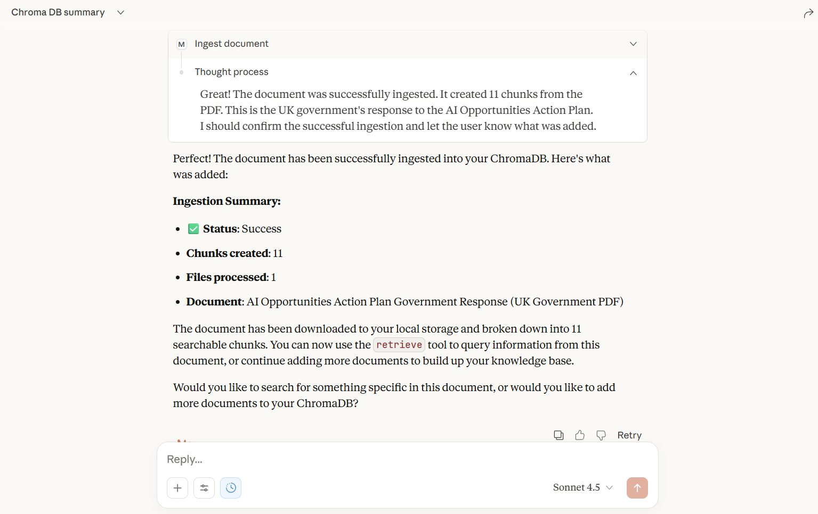Screen dimensions: 818x514
Task: Click the M icon beside Ingest document
Action: tap(182, 44)
